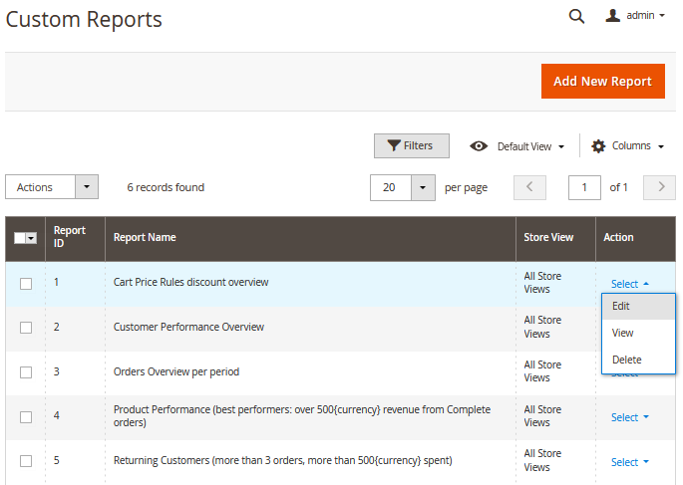Go to the previous page arrow

[x=529, y=187]
